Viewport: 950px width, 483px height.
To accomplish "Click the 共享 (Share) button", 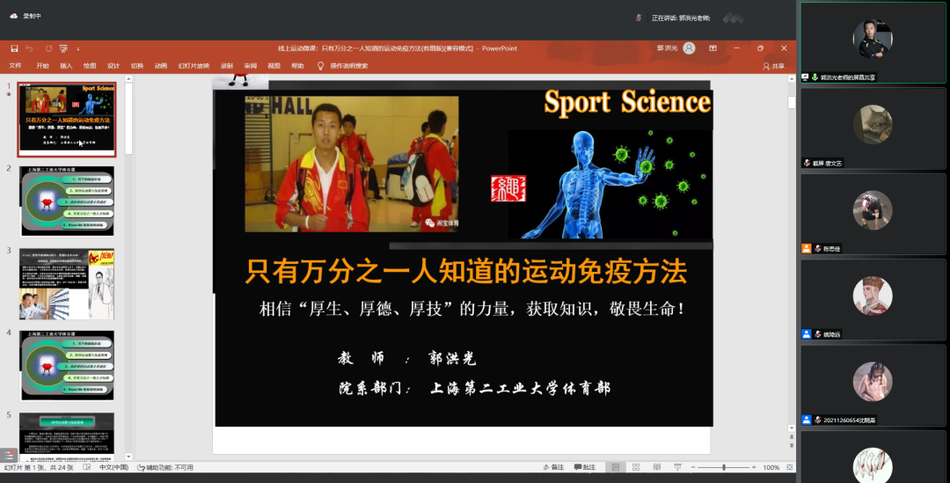I will pos(776,66).
